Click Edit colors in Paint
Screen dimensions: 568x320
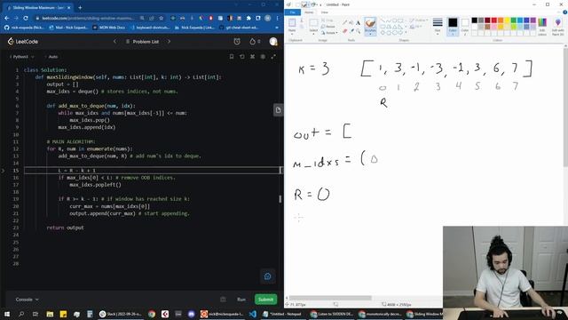(542, 27)
